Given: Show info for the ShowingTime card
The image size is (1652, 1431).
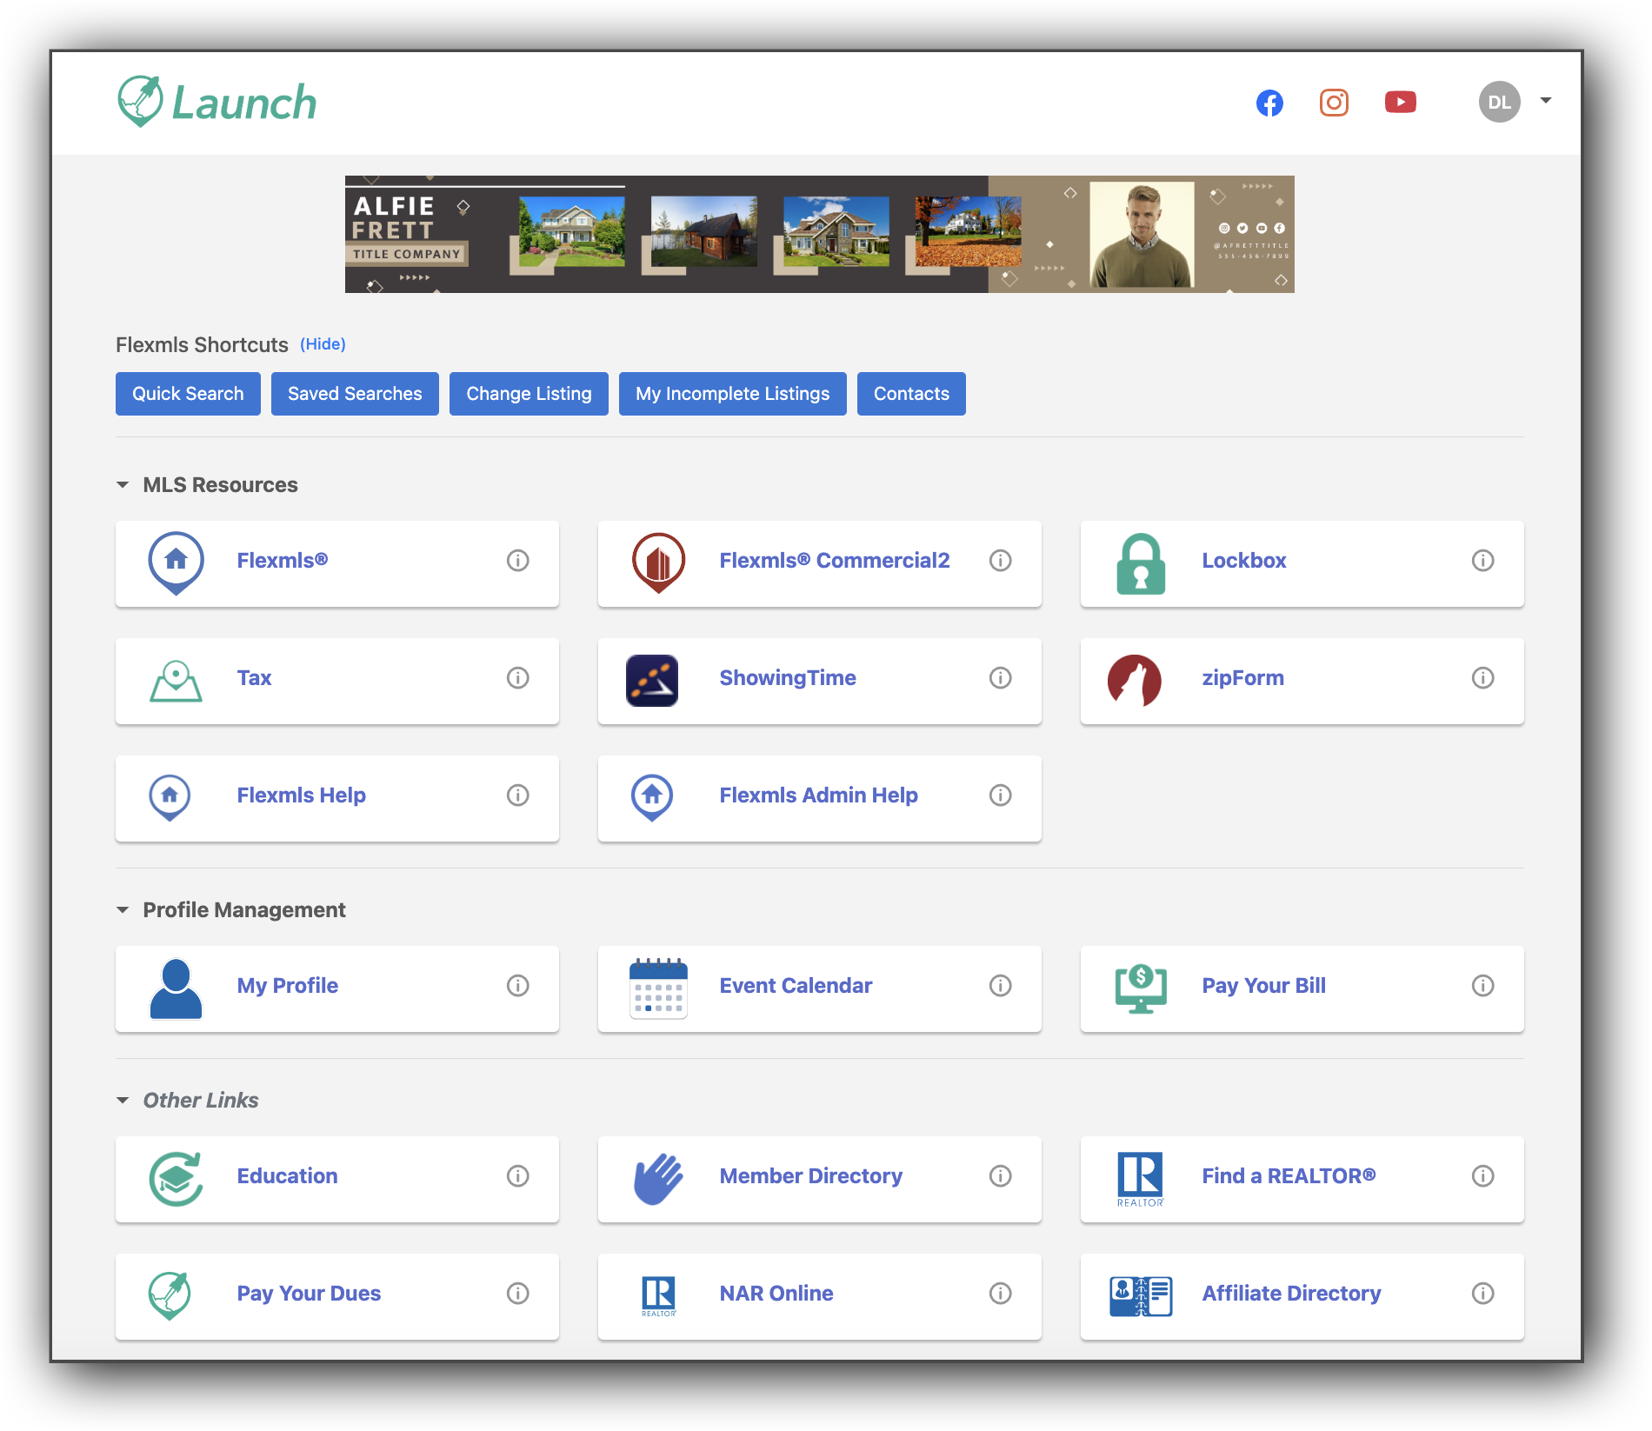Looking at the screenshot, I should point(1001,678).
